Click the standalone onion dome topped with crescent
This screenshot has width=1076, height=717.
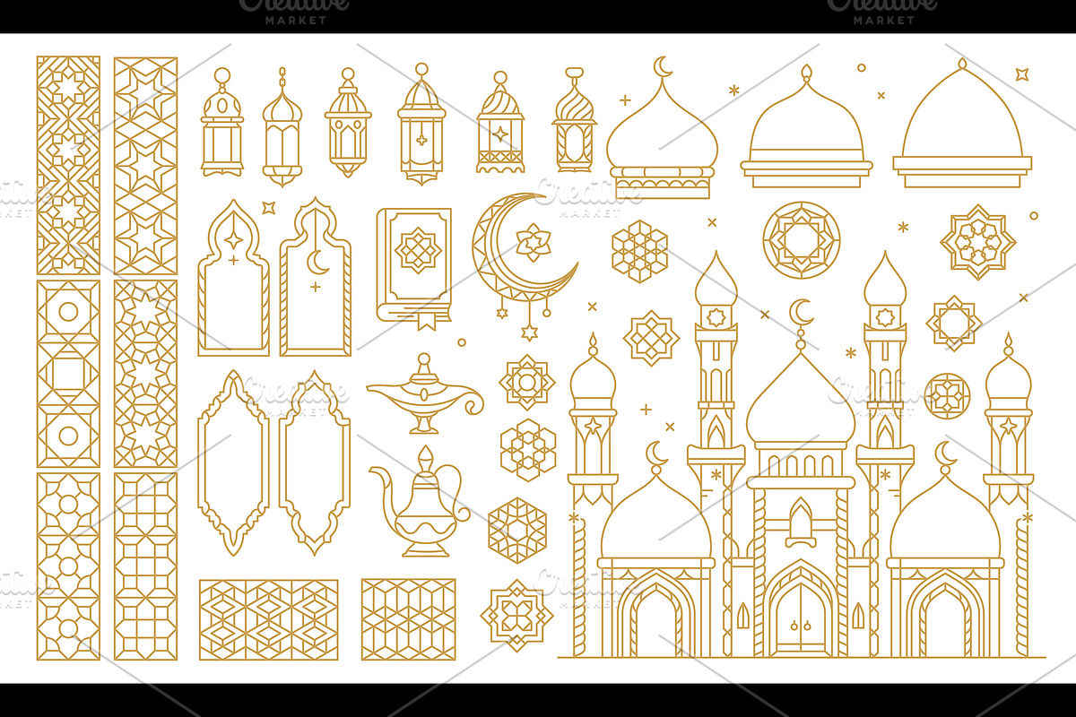(663, 128)
